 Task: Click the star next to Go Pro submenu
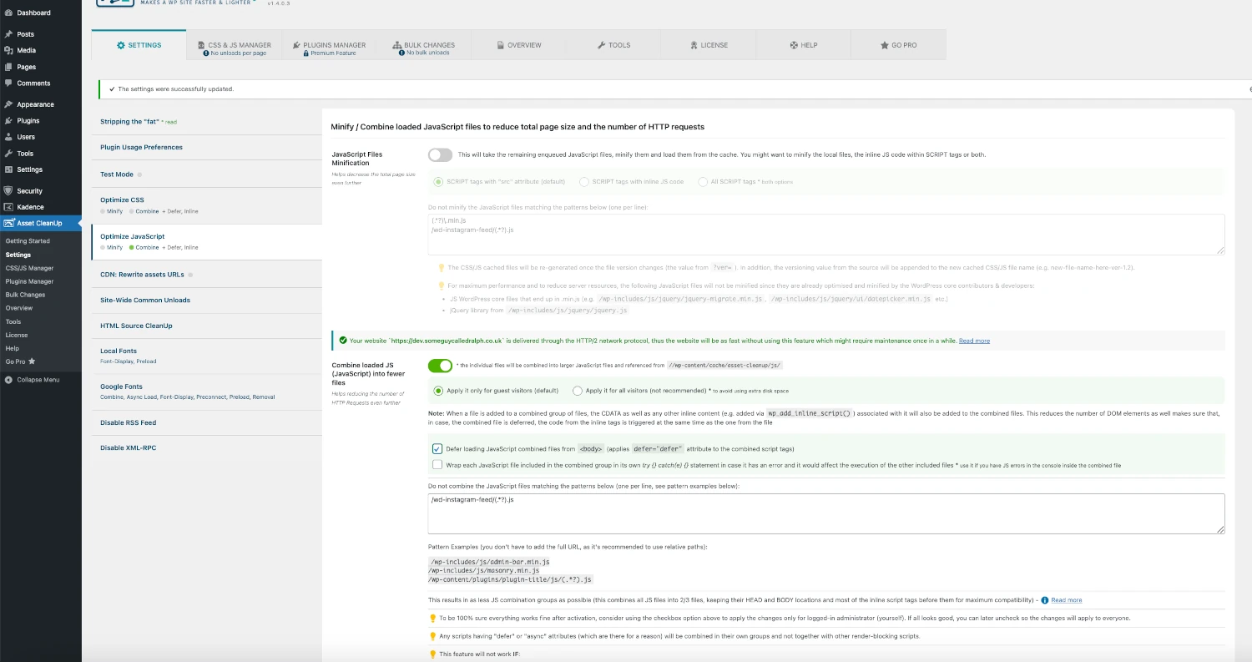pyautogui.click(x=32, y=361)
